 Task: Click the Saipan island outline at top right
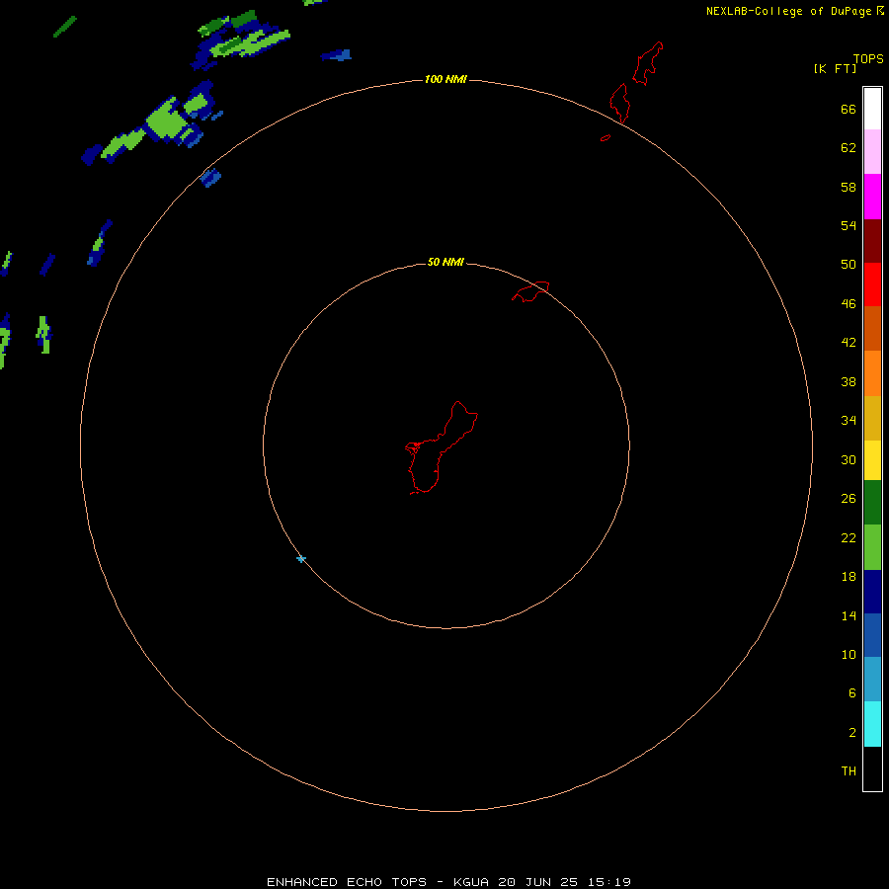pyautogui.click(x=648, y=63)
